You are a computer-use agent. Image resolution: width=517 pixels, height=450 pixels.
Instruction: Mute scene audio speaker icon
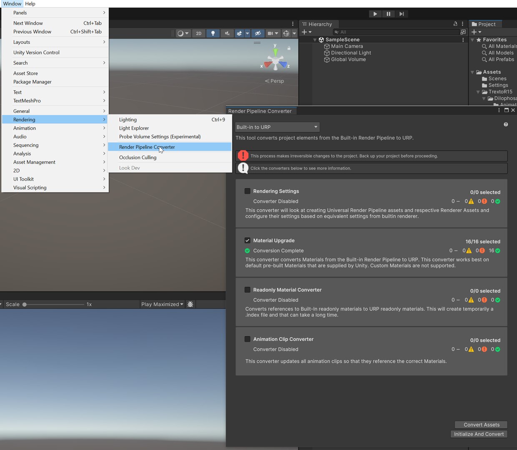(227, 33)
